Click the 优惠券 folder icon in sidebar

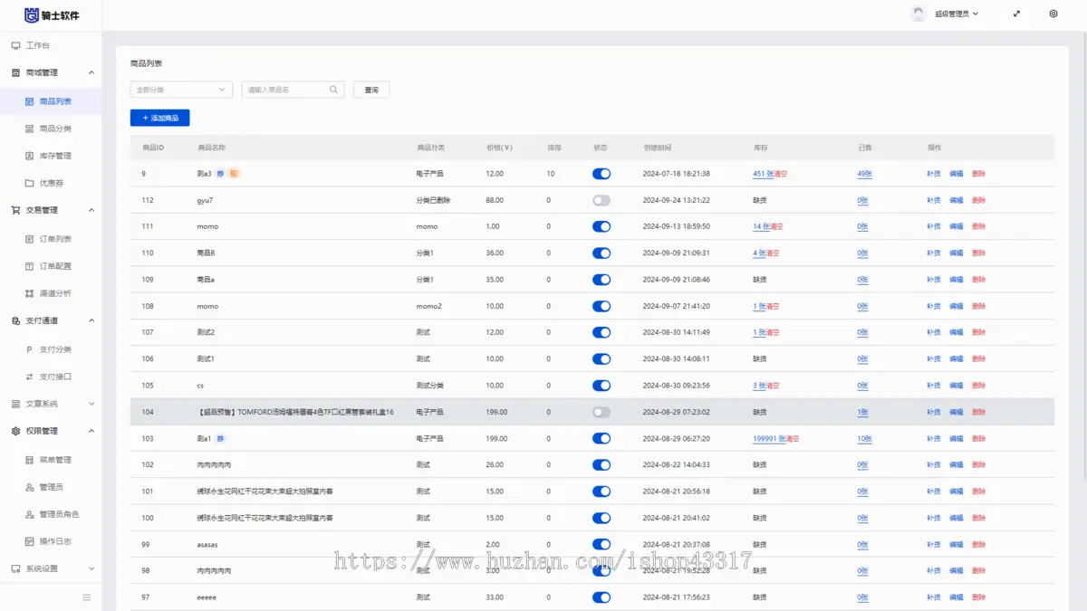coord(30,183)
